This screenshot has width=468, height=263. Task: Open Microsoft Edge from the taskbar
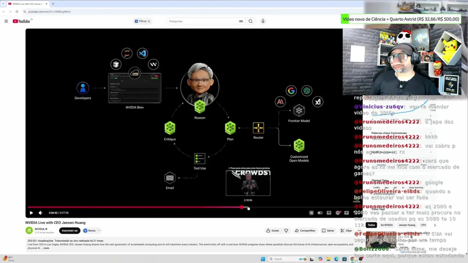coord(336,259)
